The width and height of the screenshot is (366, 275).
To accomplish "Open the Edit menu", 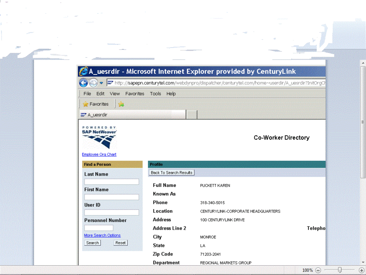I will coord(100,94).
